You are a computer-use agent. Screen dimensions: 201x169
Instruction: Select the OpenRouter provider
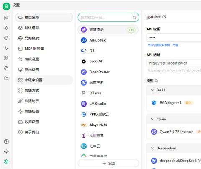point(108,72)
